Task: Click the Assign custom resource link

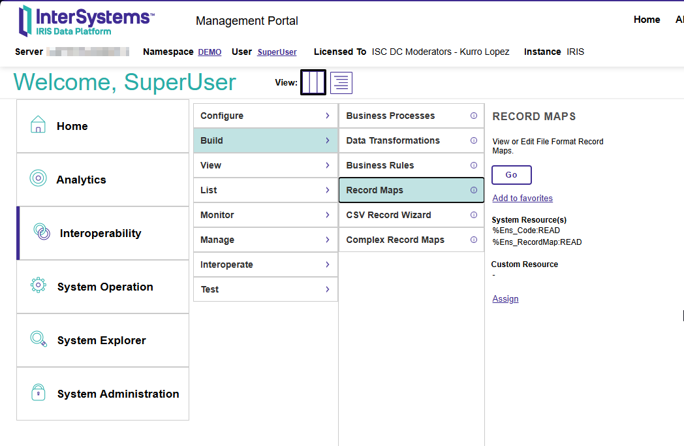Action: (x=505, y=299)
